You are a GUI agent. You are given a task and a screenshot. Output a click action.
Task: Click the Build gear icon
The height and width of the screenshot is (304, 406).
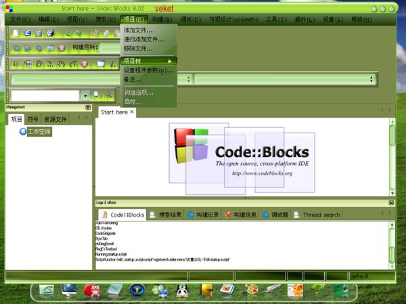coord(16,48)
